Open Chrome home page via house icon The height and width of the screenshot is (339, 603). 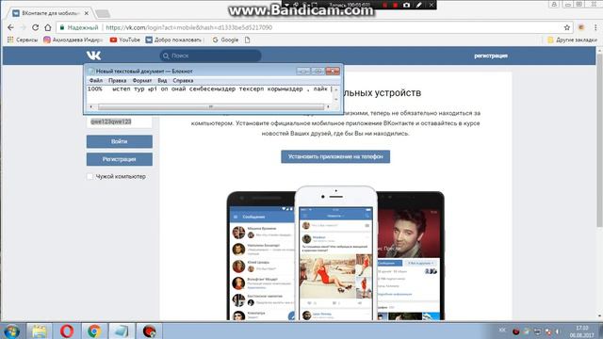click(48, 27)
